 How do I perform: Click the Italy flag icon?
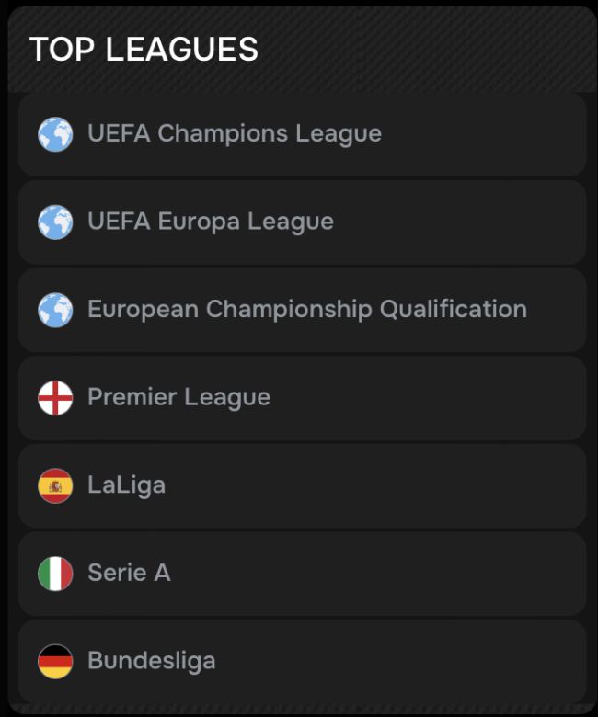[x=55, y=574]
